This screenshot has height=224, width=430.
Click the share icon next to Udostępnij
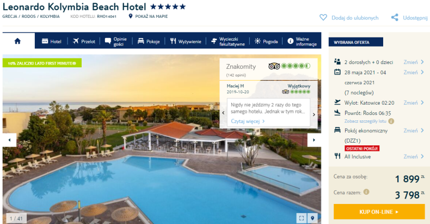click(395, 17)
